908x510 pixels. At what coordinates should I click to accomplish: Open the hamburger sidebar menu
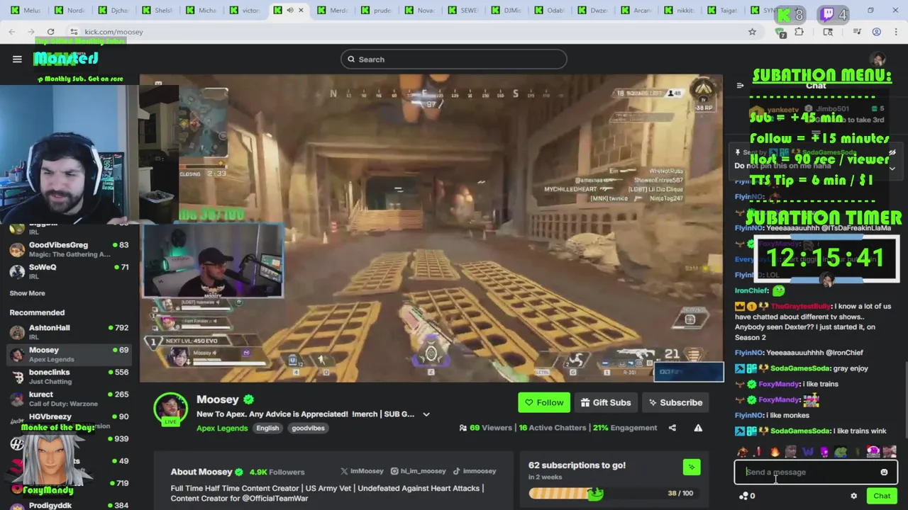pyautogui.click(x=17, y=59)
